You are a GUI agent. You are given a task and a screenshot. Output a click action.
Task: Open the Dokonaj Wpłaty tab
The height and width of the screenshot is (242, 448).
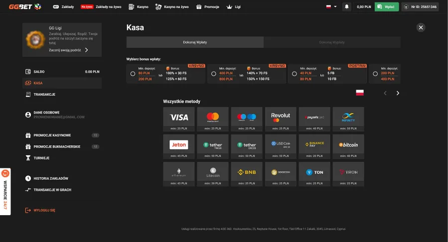[195, 42]
